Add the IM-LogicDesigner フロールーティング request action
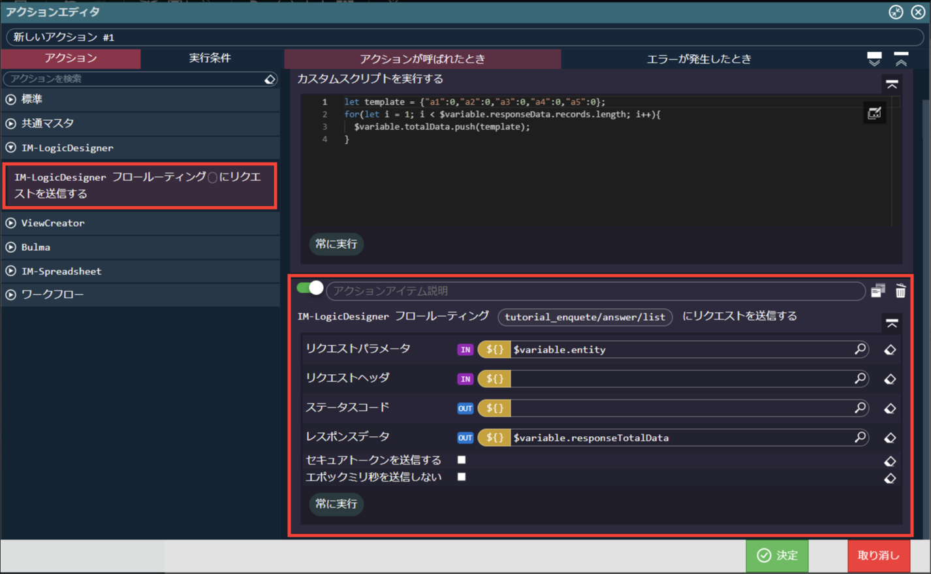The height and width of the screenshot is (574, 931). pos(139,185)
